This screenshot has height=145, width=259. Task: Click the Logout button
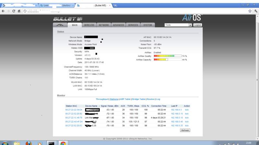(197, 25)
